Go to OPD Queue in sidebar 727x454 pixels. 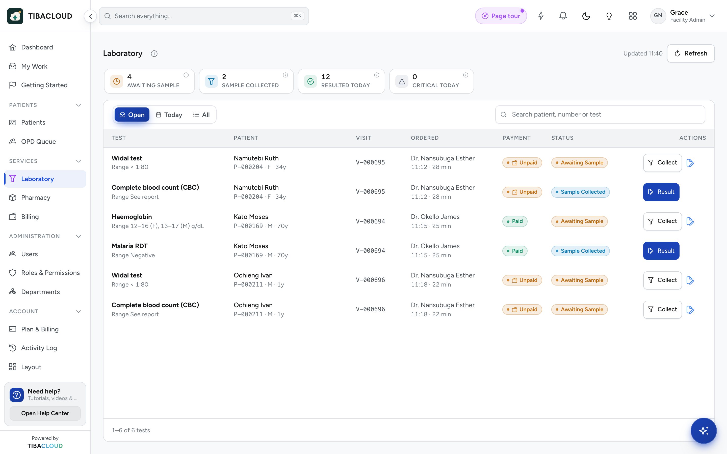pyautogui.click(x=45, y=141)
